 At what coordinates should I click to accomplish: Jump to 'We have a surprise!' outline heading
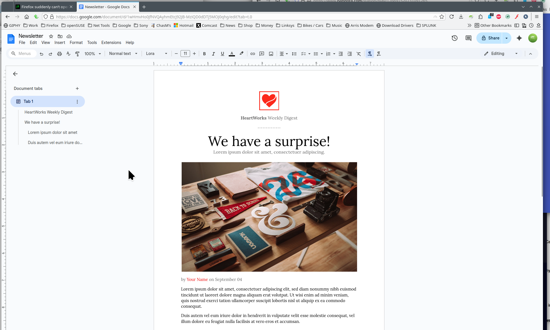coord(42,122)
